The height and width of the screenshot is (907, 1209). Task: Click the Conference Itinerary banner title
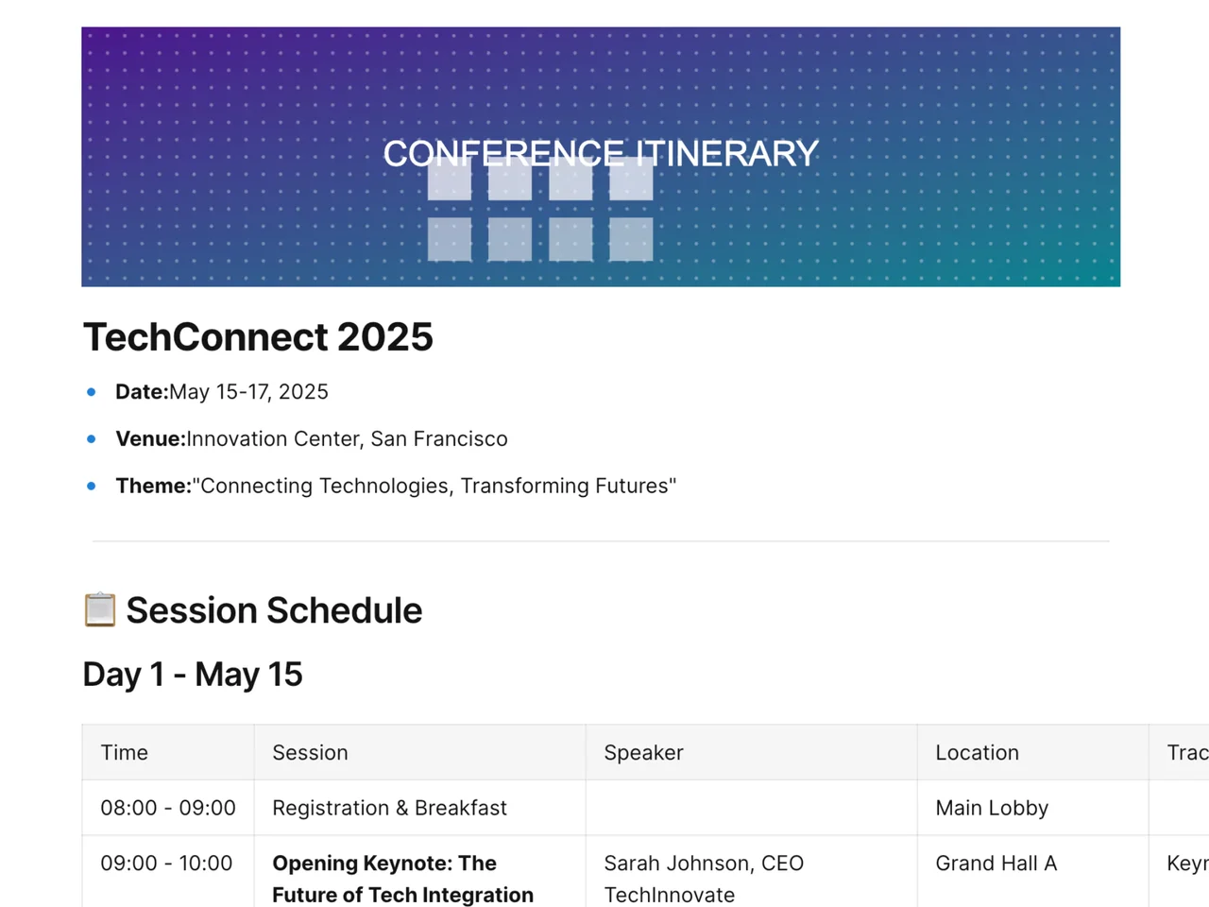click(601, 153)
